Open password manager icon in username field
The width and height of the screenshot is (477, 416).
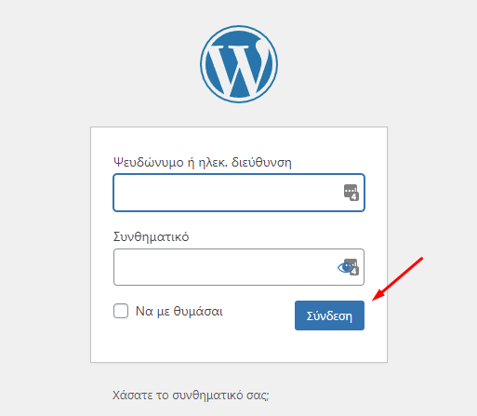pyautogui.click(x=351, y=193)
